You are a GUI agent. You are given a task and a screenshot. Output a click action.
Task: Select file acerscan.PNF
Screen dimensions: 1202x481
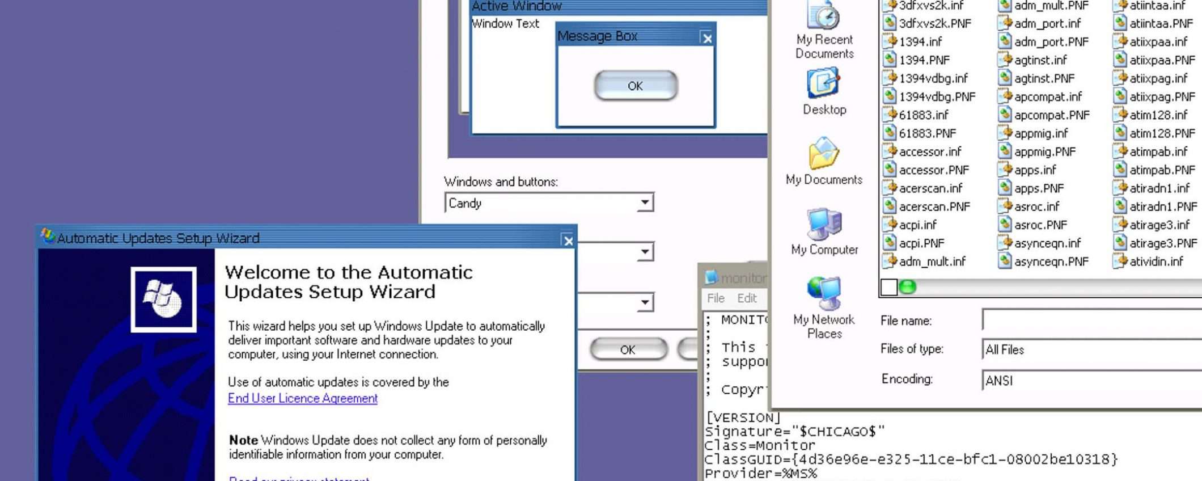coord(934,206)
